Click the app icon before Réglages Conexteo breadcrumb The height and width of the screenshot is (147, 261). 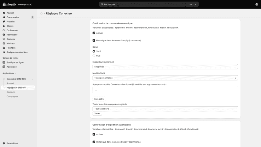coord(41,13)
